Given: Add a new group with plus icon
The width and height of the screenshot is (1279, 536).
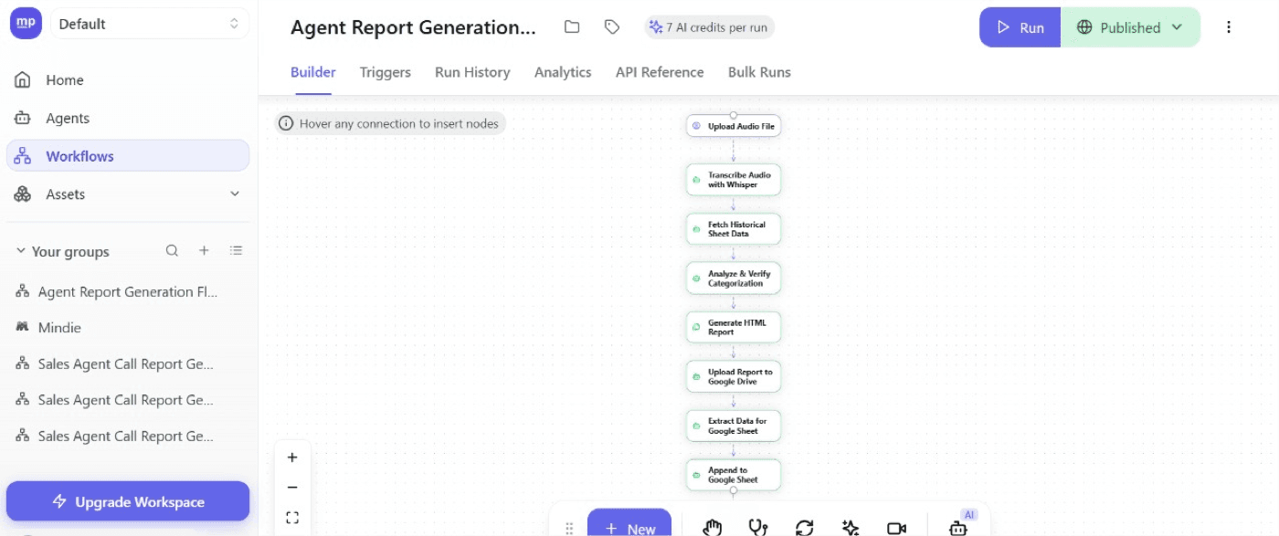Looking at the screenshot, I should pyautogui.click(x=204, y=250).
